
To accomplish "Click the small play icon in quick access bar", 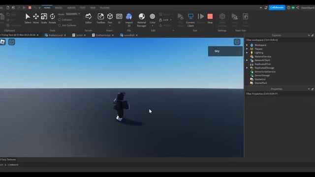I will click(x=24, y=8).
